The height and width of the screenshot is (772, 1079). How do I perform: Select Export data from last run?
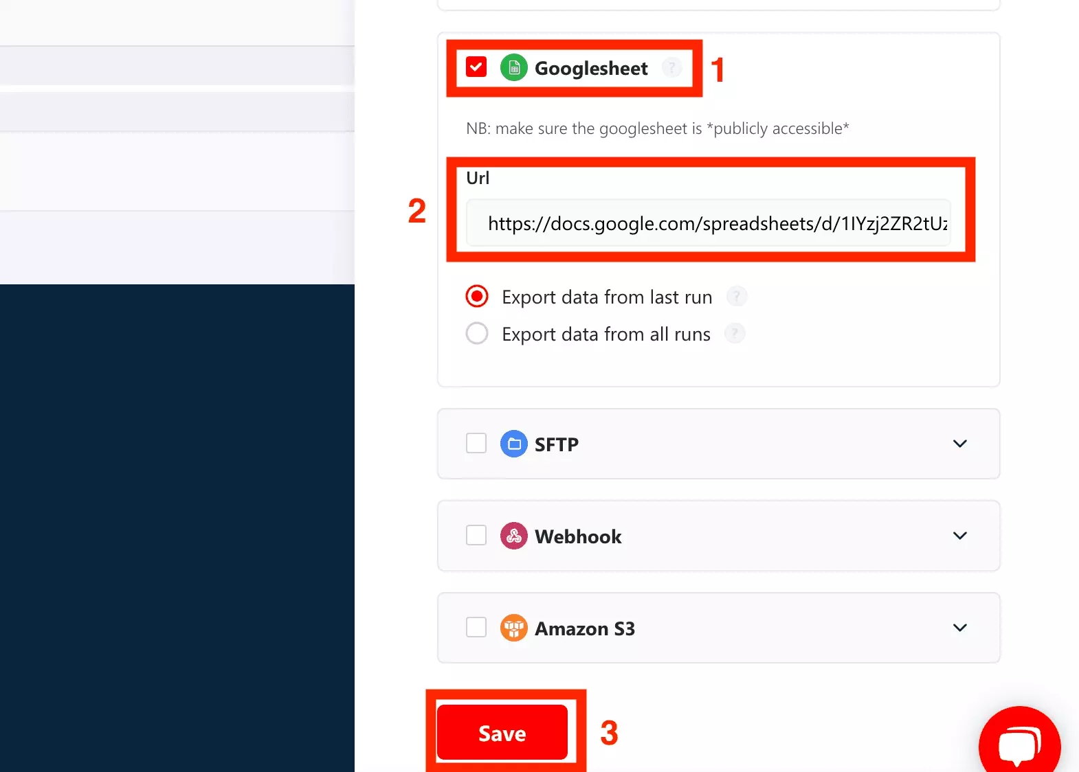(477, 297)
